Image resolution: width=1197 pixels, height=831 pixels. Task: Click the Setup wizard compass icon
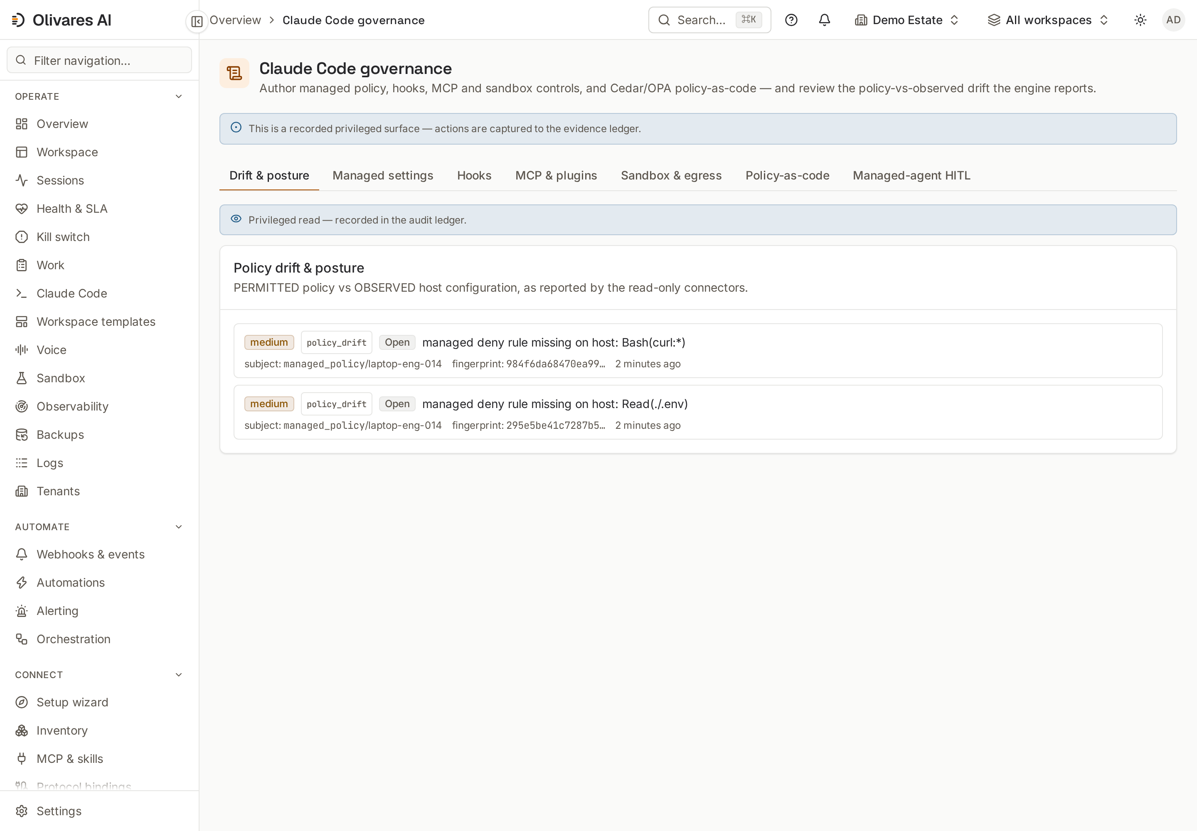(21, 702)
